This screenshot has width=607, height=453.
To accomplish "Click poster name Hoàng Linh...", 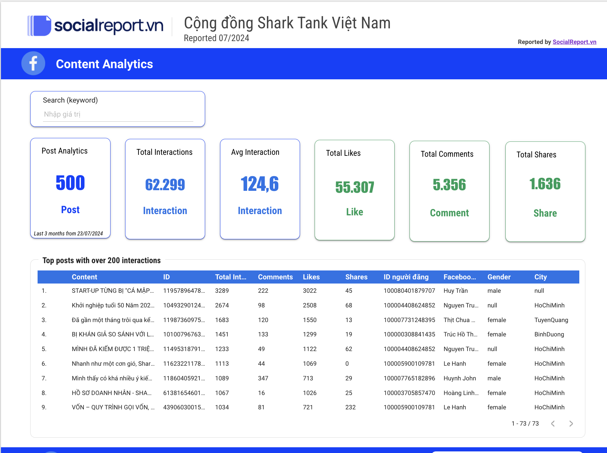I will (x=461, y=393).
